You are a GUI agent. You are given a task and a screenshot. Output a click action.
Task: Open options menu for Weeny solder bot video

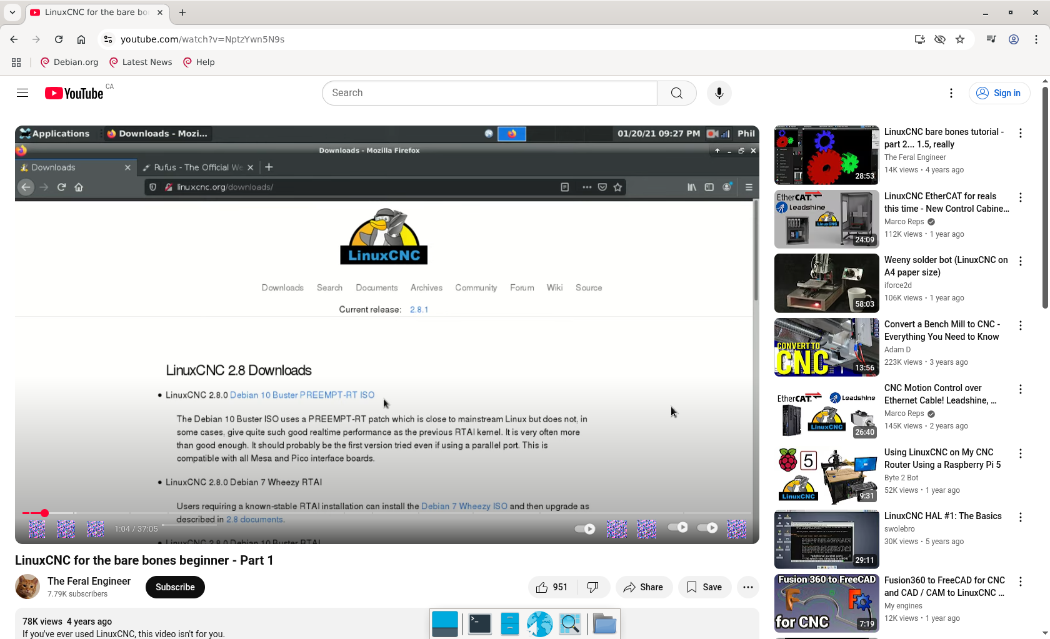1021,261
